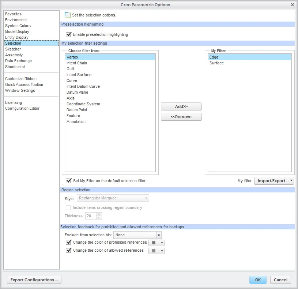
Task: Click the <<Remove button
Action: [181, 117]
